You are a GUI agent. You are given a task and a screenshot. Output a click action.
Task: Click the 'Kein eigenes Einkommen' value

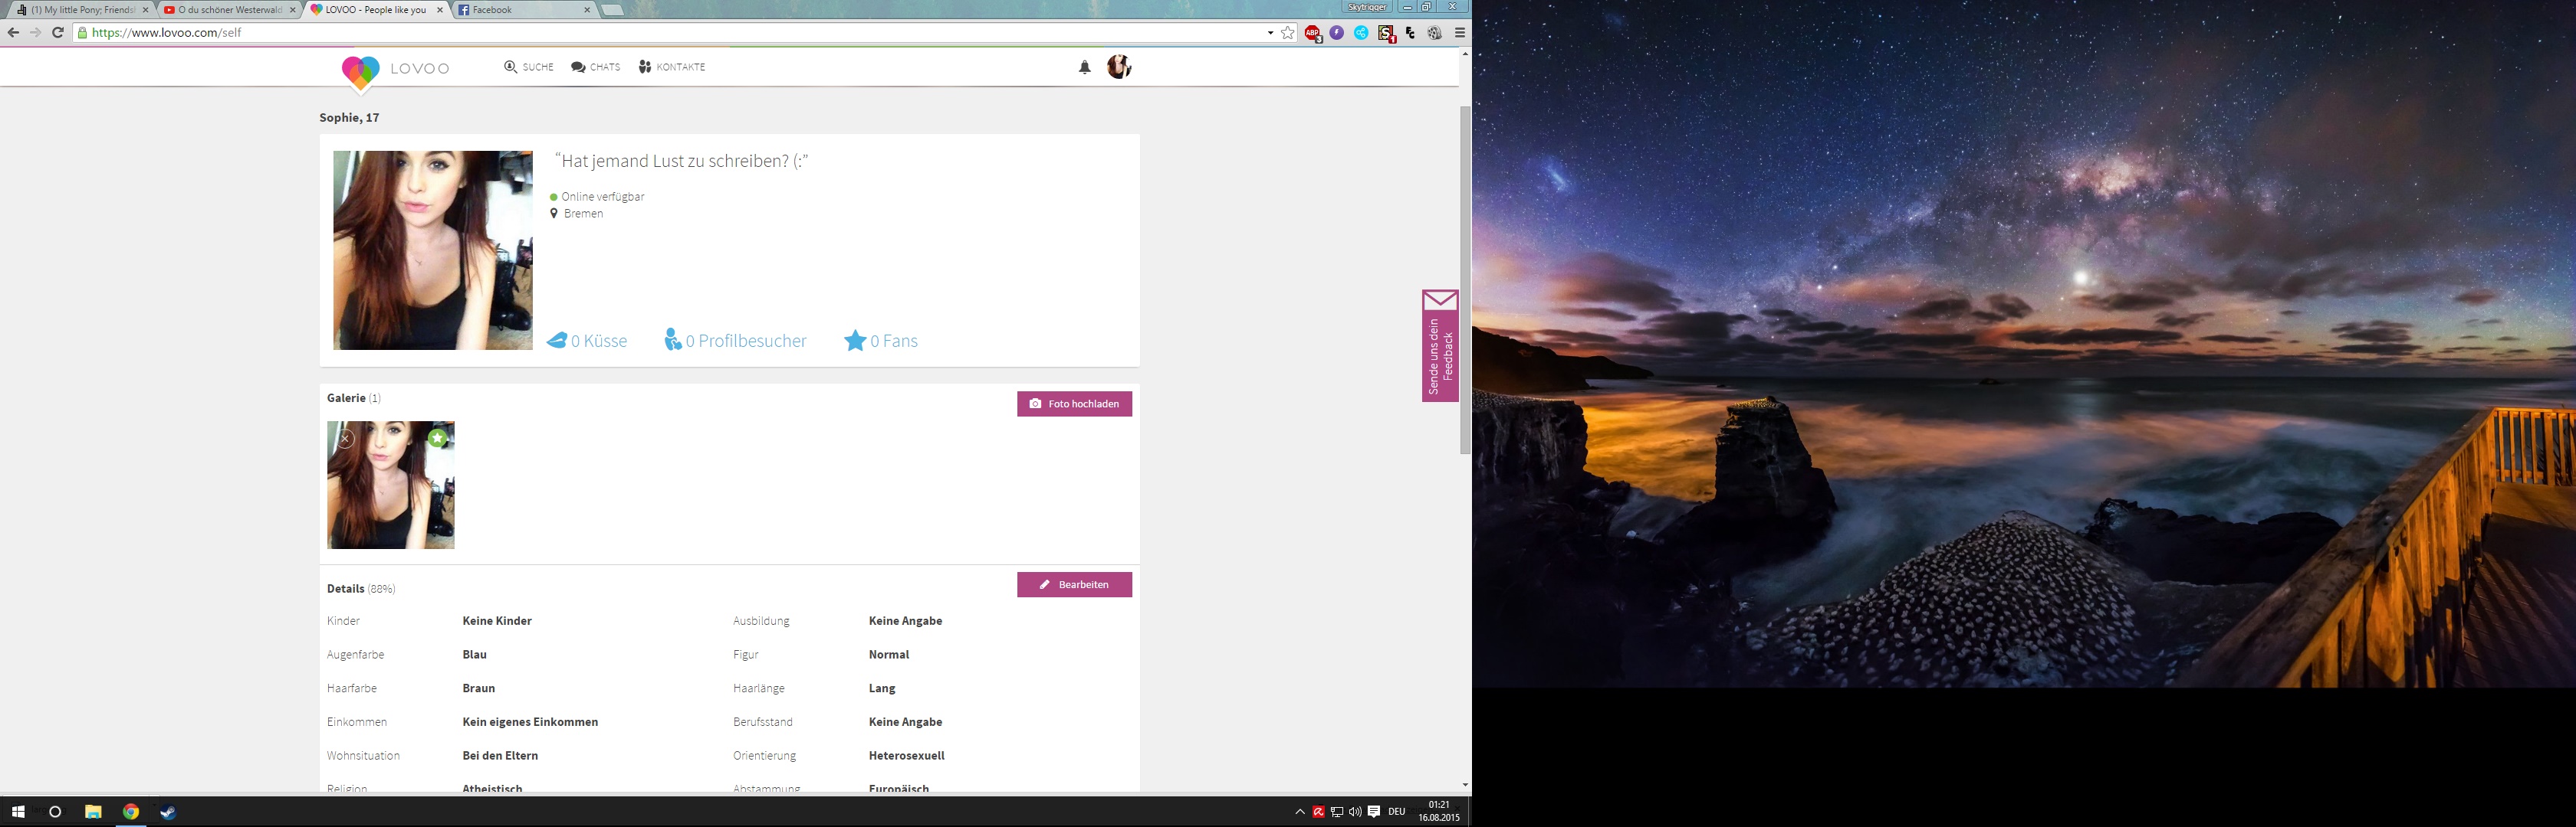(x=530, y=722)
